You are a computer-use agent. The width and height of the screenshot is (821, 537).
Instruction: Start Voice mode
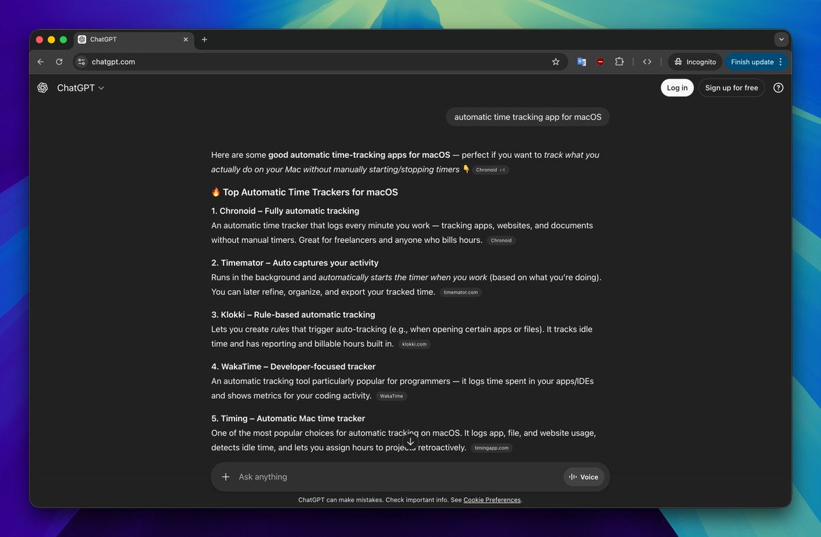click(584, 477)
